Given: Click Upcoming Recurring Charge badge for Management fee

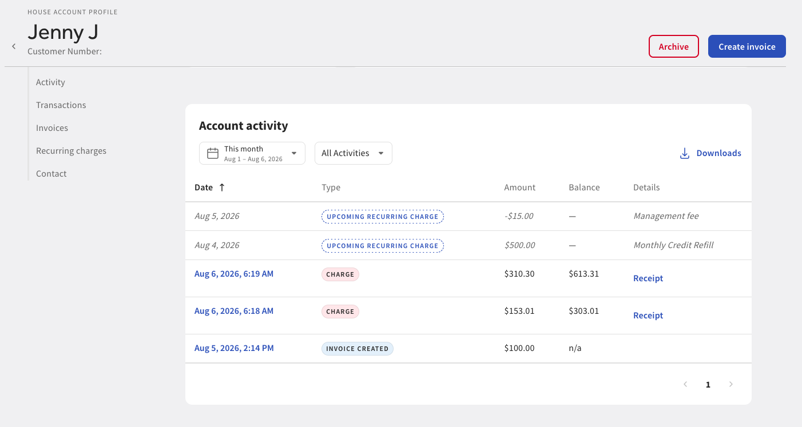Looking at the screenshot, I should tap(383, 217).
